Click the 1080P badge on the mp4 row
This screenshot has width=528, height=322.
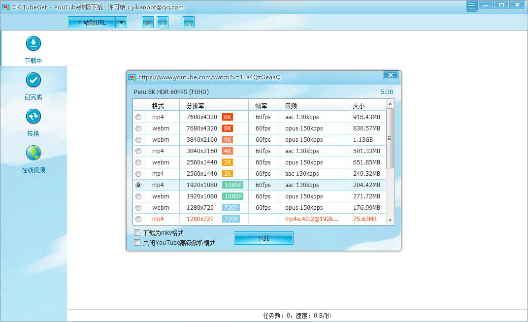click(233, 185)
